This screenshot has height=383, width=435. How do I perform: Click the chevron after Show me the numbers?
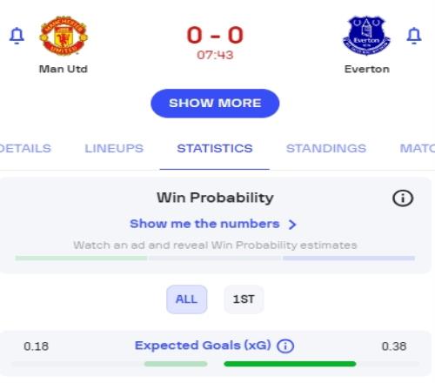[292, 225]
